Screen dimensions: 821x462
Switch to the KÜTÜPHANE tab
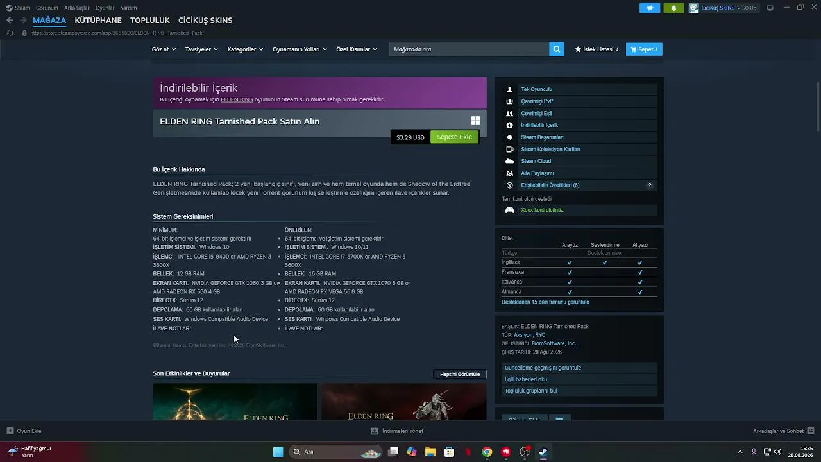(98, 20)
